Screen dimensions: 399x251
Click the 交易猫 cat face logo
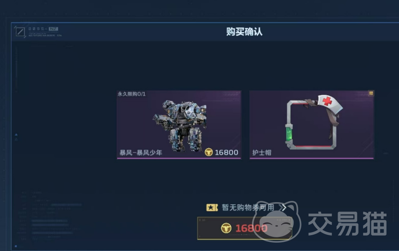coord(277,221)
